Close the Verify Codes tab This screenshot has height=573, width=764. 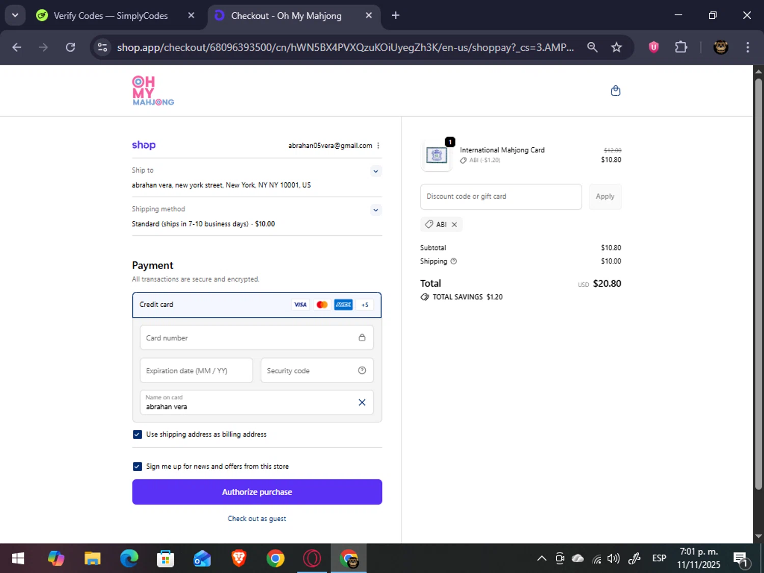point(191,15)
